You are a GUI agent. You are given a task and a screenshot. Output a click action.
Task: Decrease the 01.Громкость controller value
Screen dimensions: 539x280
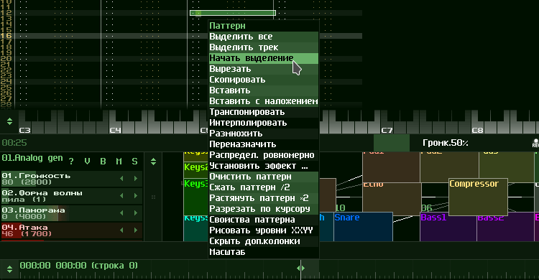point(121,179)
